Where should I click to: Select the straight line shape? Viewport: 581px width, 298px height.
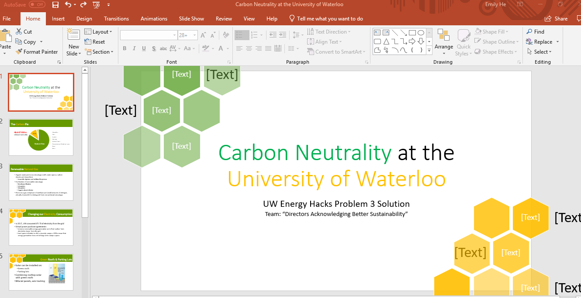pos(394,32)
